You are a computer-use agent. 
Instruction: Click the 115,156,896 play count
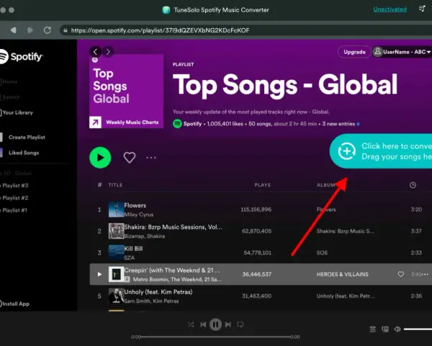[x=256, y=210]
